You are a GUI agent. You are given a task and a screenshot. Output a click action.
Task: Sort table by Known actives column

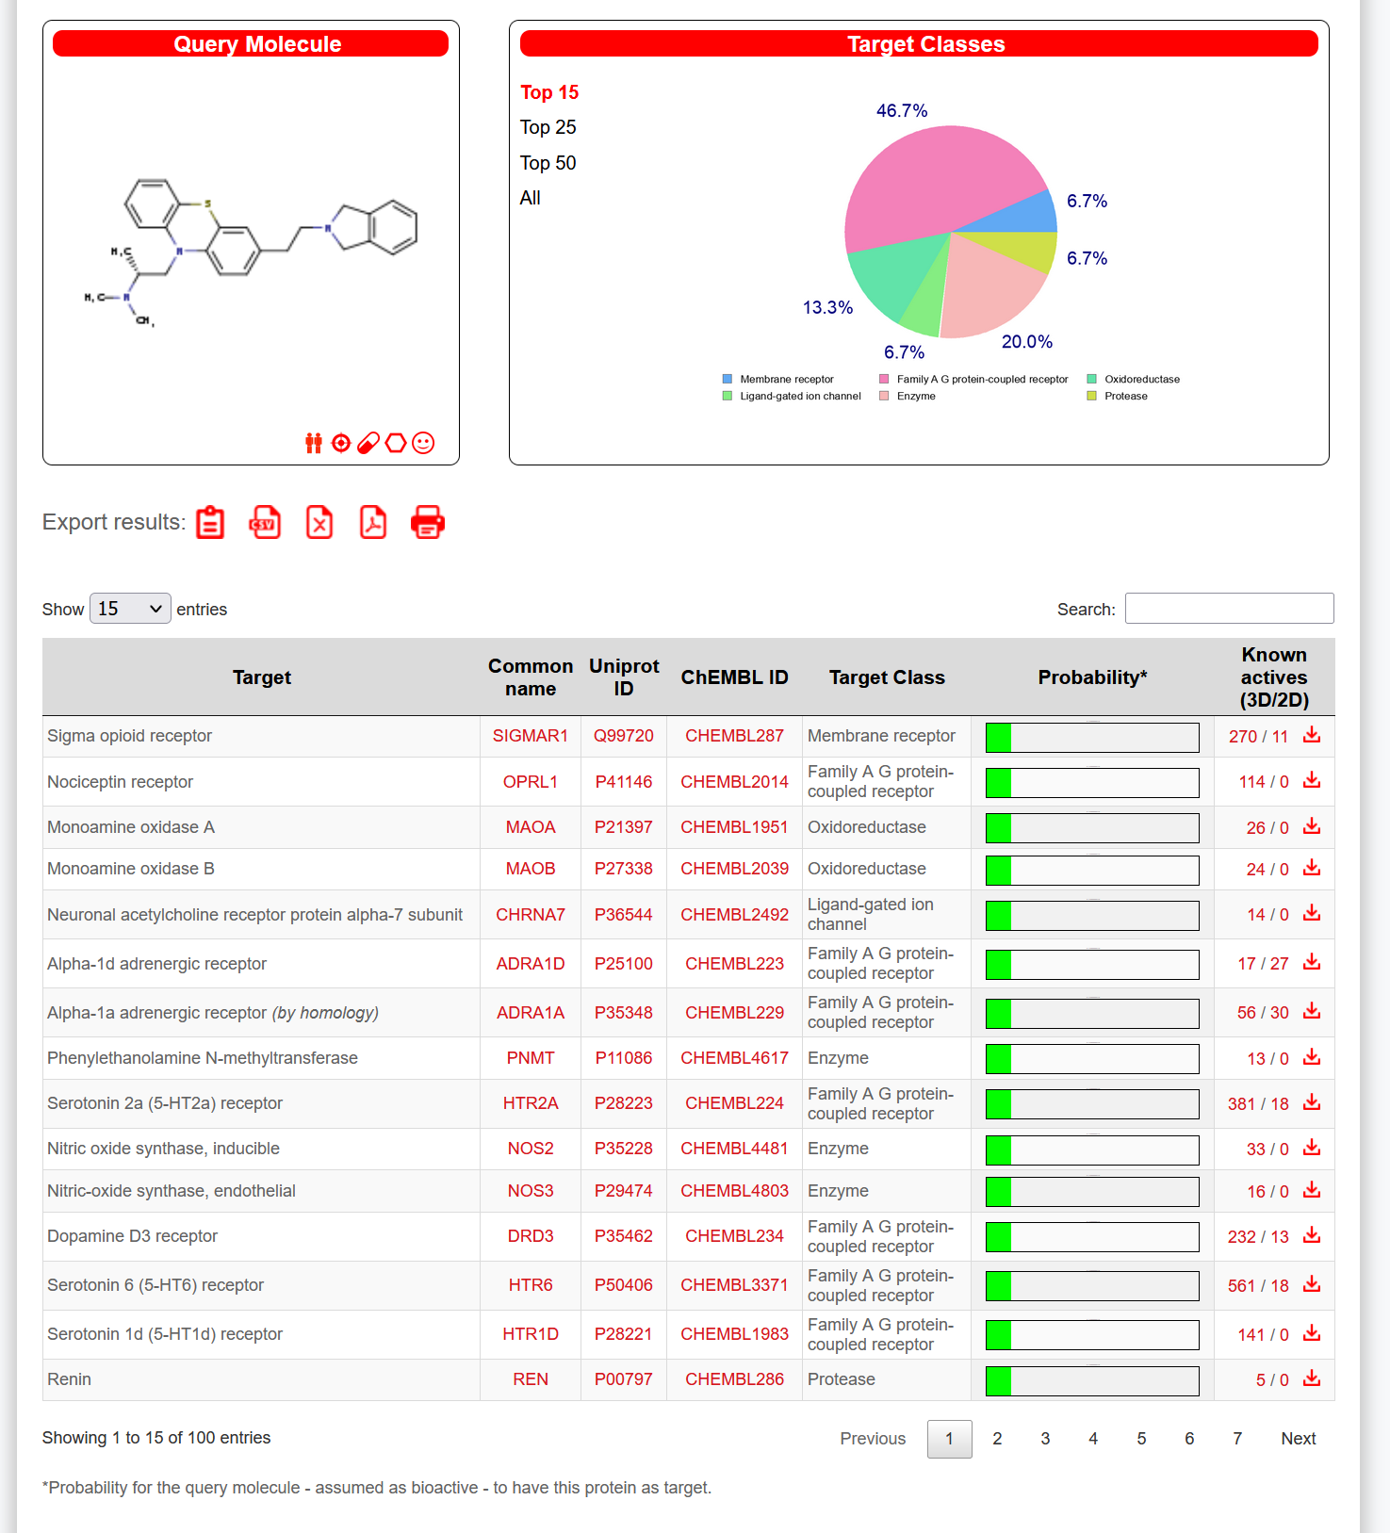(x=1274, y=677)
